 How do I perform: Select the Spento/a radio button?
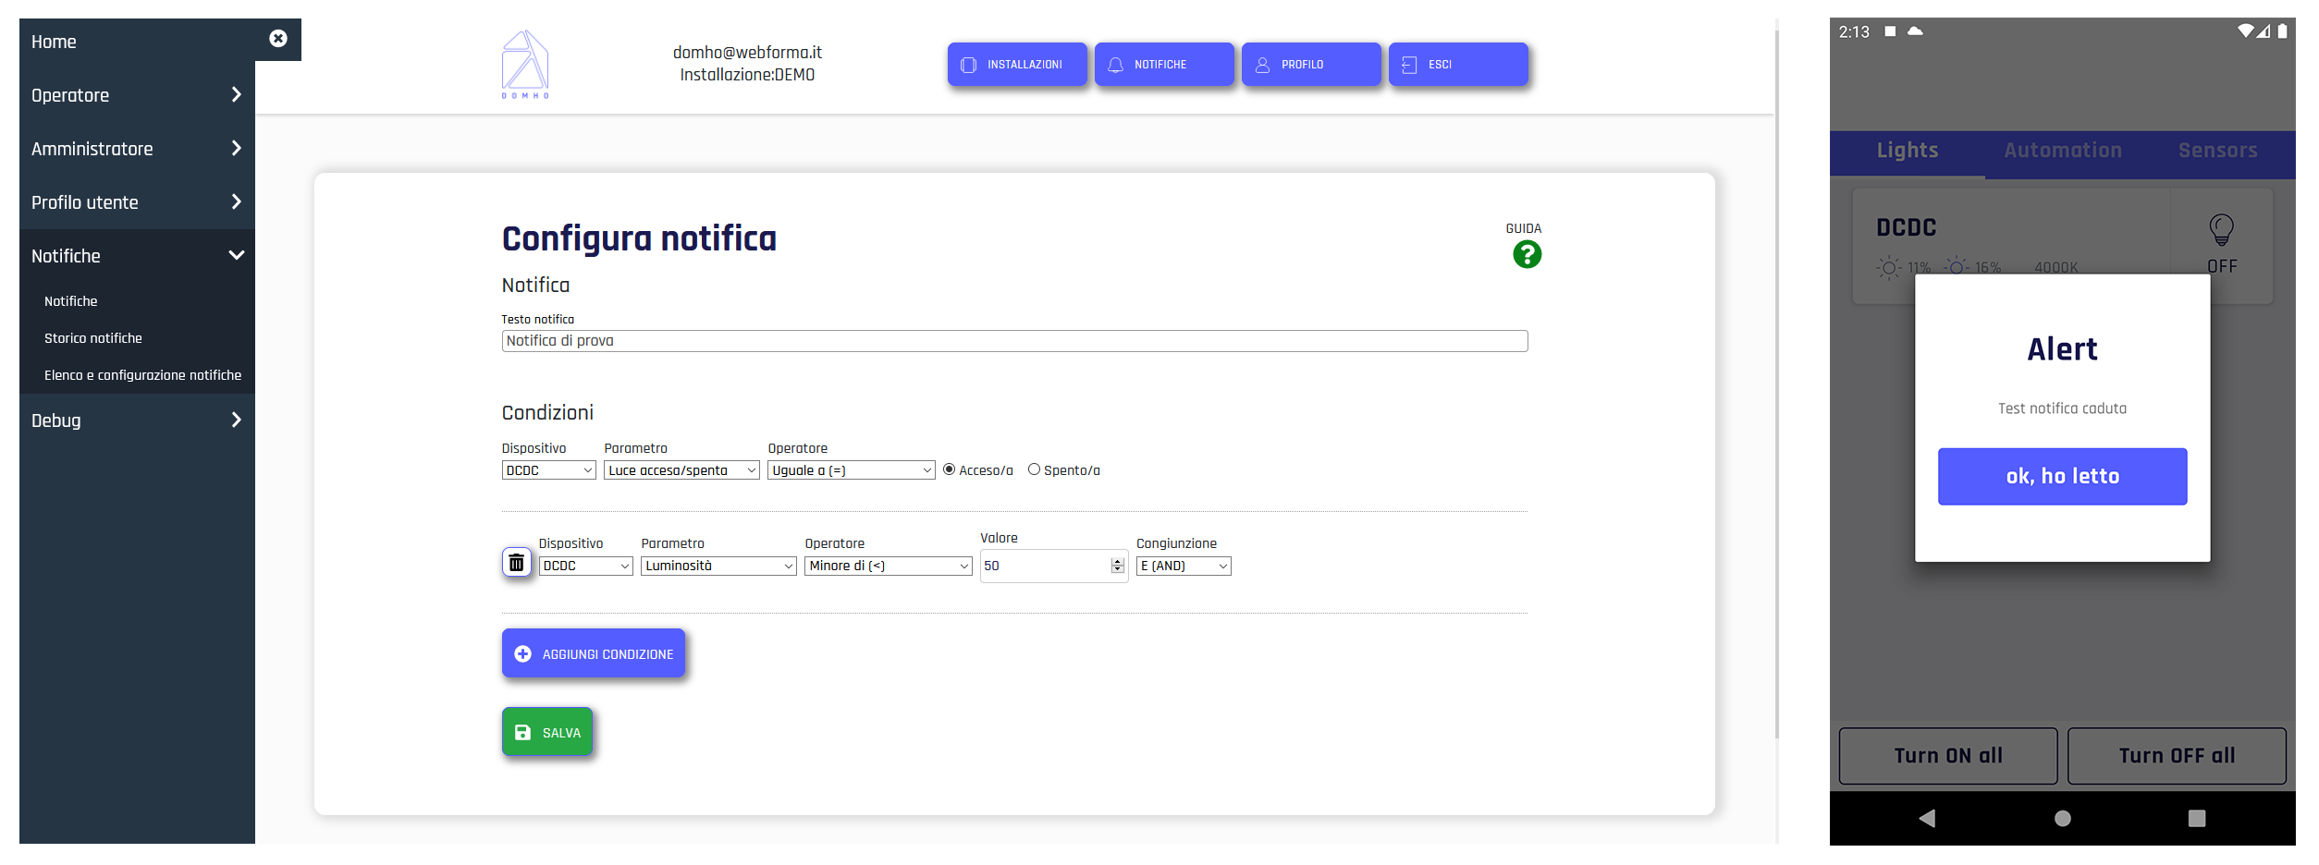click(1034, 469)
